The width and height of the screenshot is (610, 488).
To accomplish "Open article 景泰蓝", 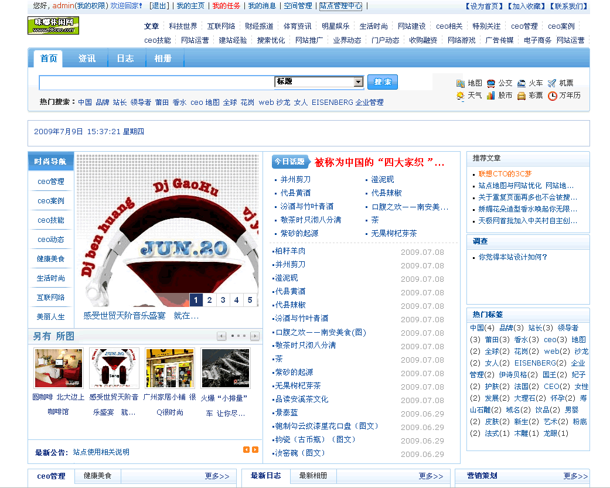I will click(287, 412).
